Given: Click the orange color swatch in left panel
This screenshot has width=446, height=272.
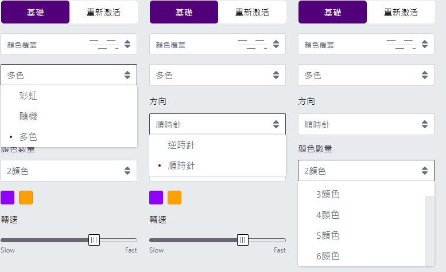Looking at the screenshot, I should click(26, 198).
